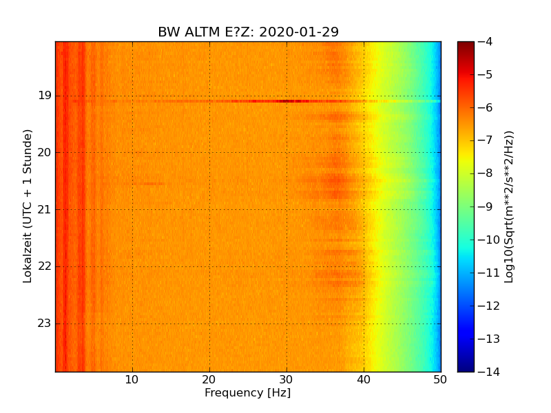Click the colorbar tick label −12
The width and height of the screenshot is (551, 413).
[x=489, y=306]
